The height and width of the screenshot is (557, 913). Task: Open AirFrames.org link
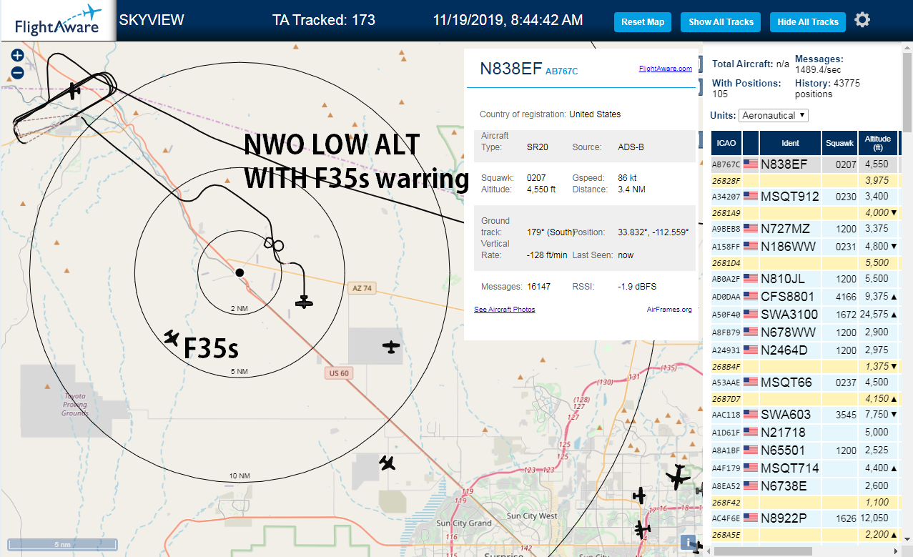pyautogui.click(x=669, y=310)
